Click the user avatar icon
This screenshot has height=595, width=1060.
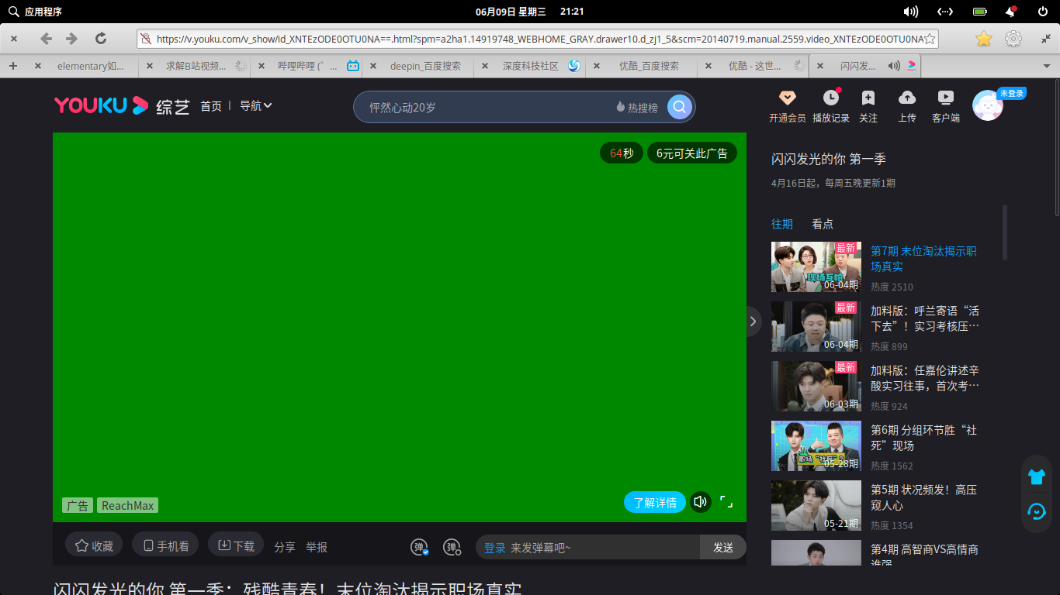987,106
